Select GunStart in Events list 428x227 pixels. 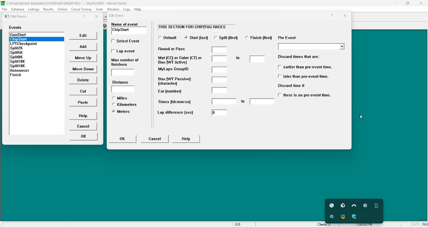coord(37,35)
